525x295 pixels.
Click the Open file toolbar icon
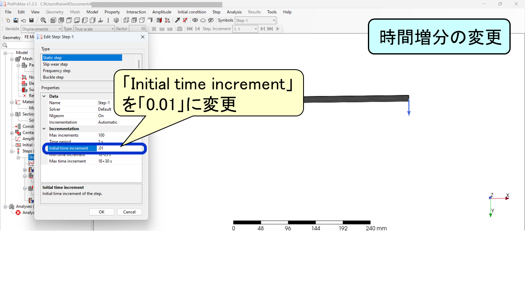point(16,20)
